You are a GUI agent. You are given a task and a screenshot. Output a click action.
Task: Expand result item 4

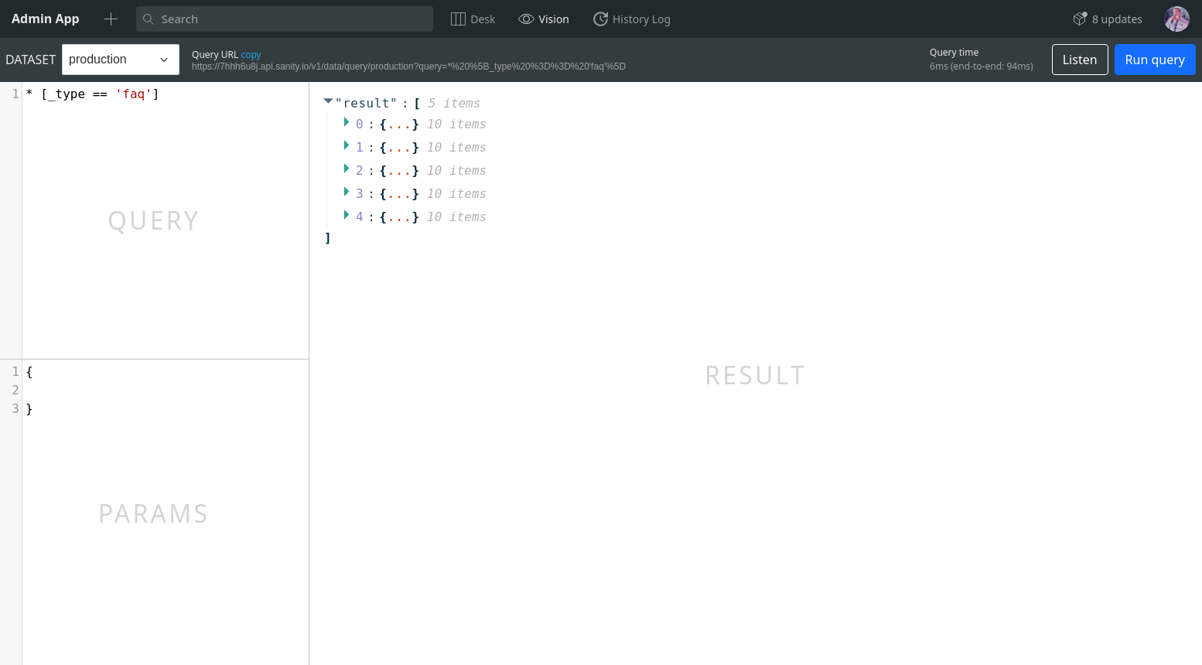tap(347, 215)
